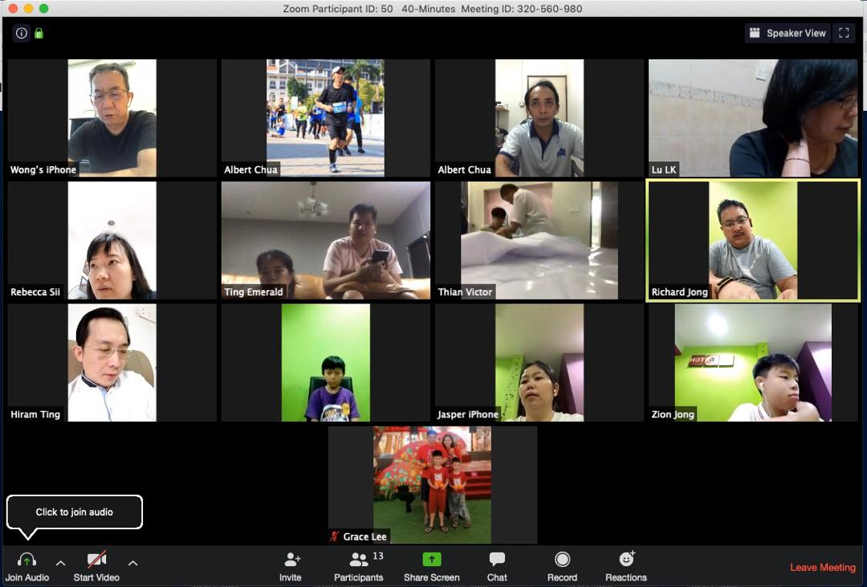Open the Participants panel
This screenshot has width=867, height=587.
click(359, 560)
